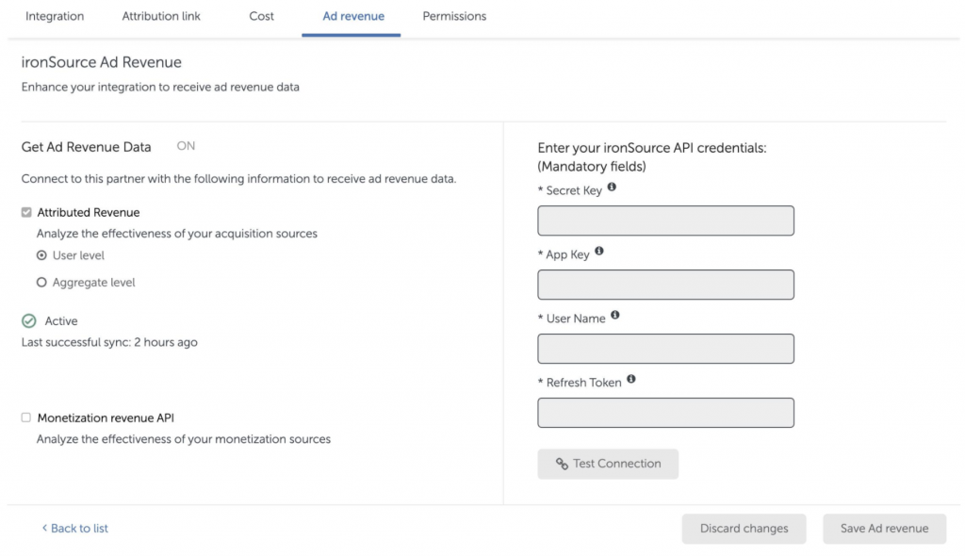Focus the Refresh Token text field

(665, 413)
